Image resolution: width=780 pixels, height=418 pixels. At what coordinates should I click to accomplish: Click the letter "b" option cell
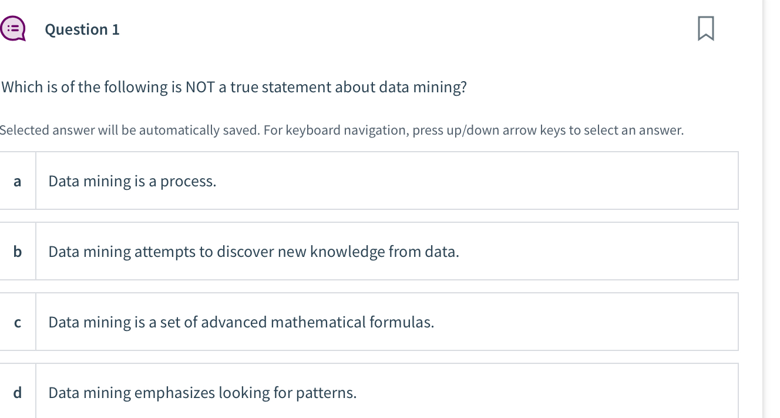coord(17,252)
